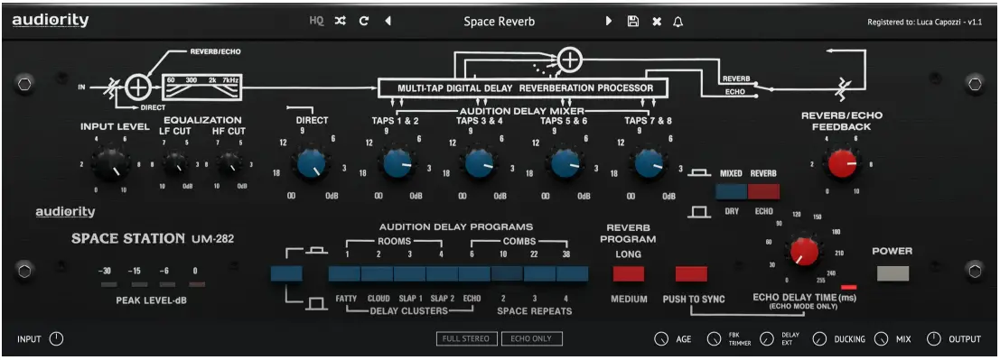Viewport: 1000px width, 360px height.
Task: Open the Space Reverb preset name menu
Action: point(500,22)
